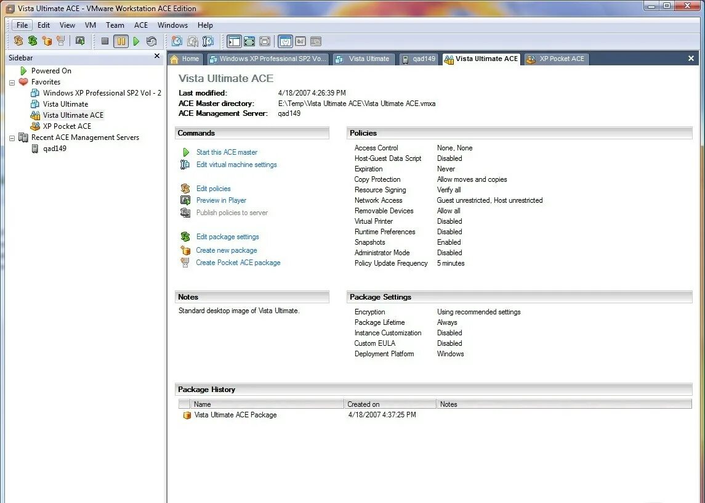Open the Snapshot Manager toolbar icon

click(207, 41)
